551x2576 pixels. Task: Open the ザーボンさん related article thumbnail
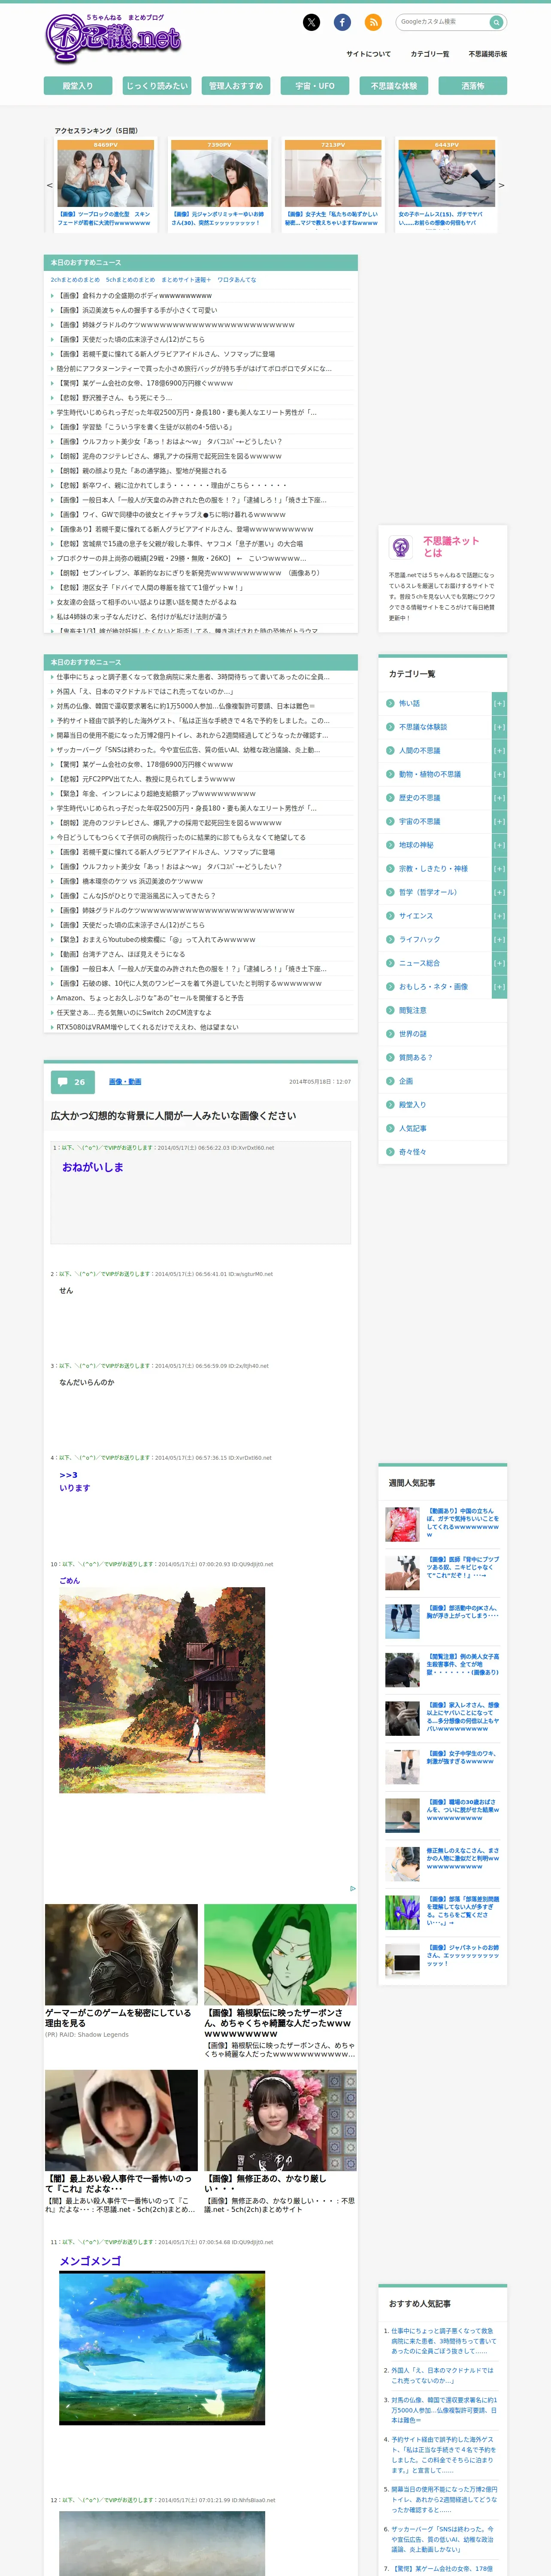pyautogui.click(x=280, y=1955)
